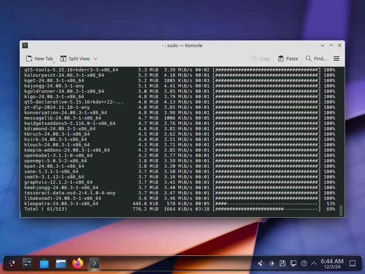Click the 12% kleopatra percentage value
The width and height of the screenshot is (365, 274).
click(x=331, y=204)
